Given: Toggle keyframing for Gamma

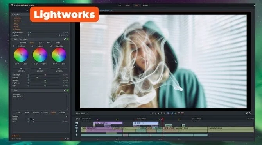Looking at the screenshot, I should [29, 78].
